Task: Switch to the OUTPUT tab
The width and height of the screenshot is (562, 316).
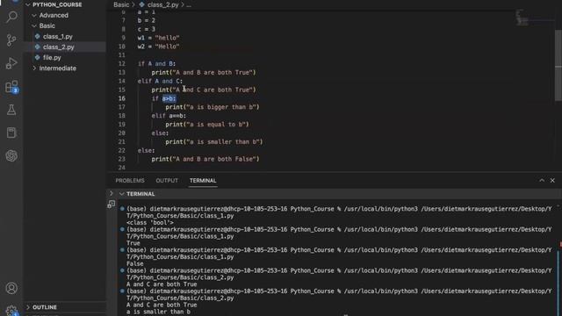Action: pos(167,181)
